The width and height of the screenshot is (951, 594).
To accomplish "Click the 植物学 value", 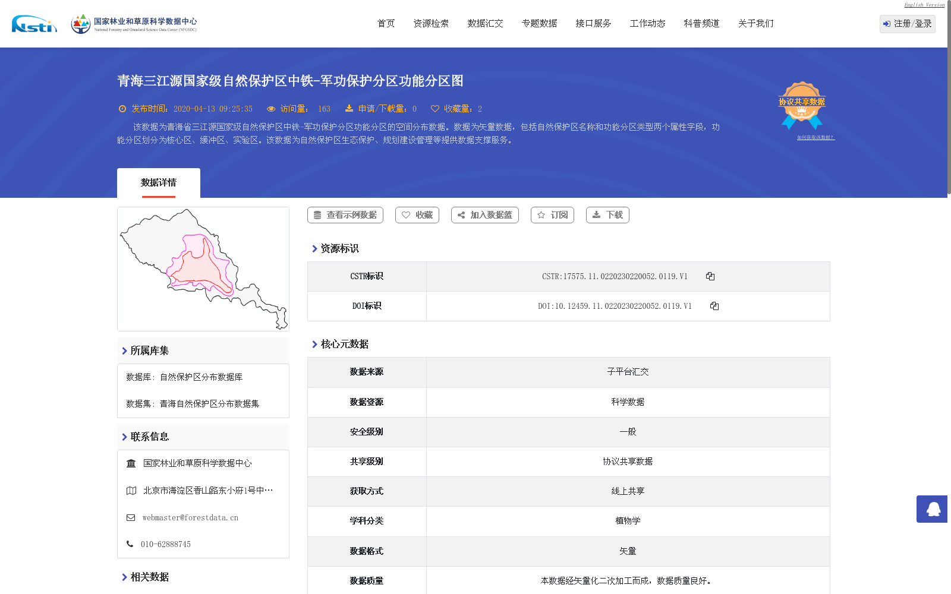I will coord(628,521).
